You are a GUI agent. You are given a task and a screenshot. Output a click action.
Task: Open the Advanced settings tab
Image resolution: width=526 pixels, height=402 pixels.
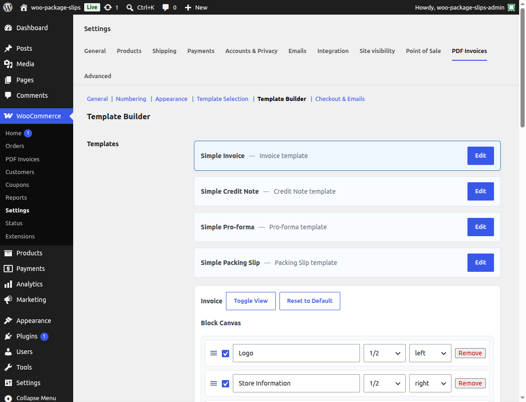click(97, 76)
